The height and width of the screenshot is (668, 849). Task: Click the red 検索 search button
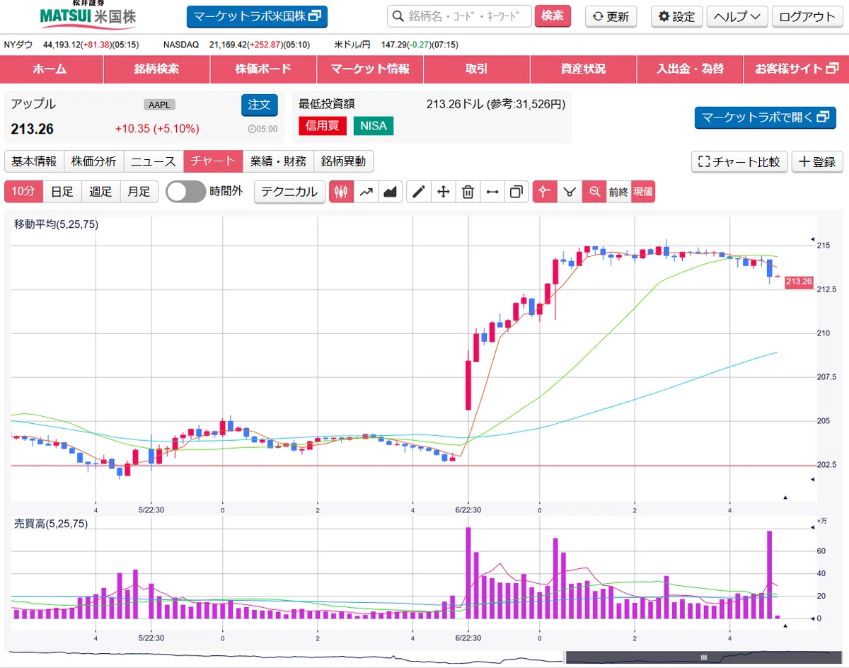(x=553, y=16)
